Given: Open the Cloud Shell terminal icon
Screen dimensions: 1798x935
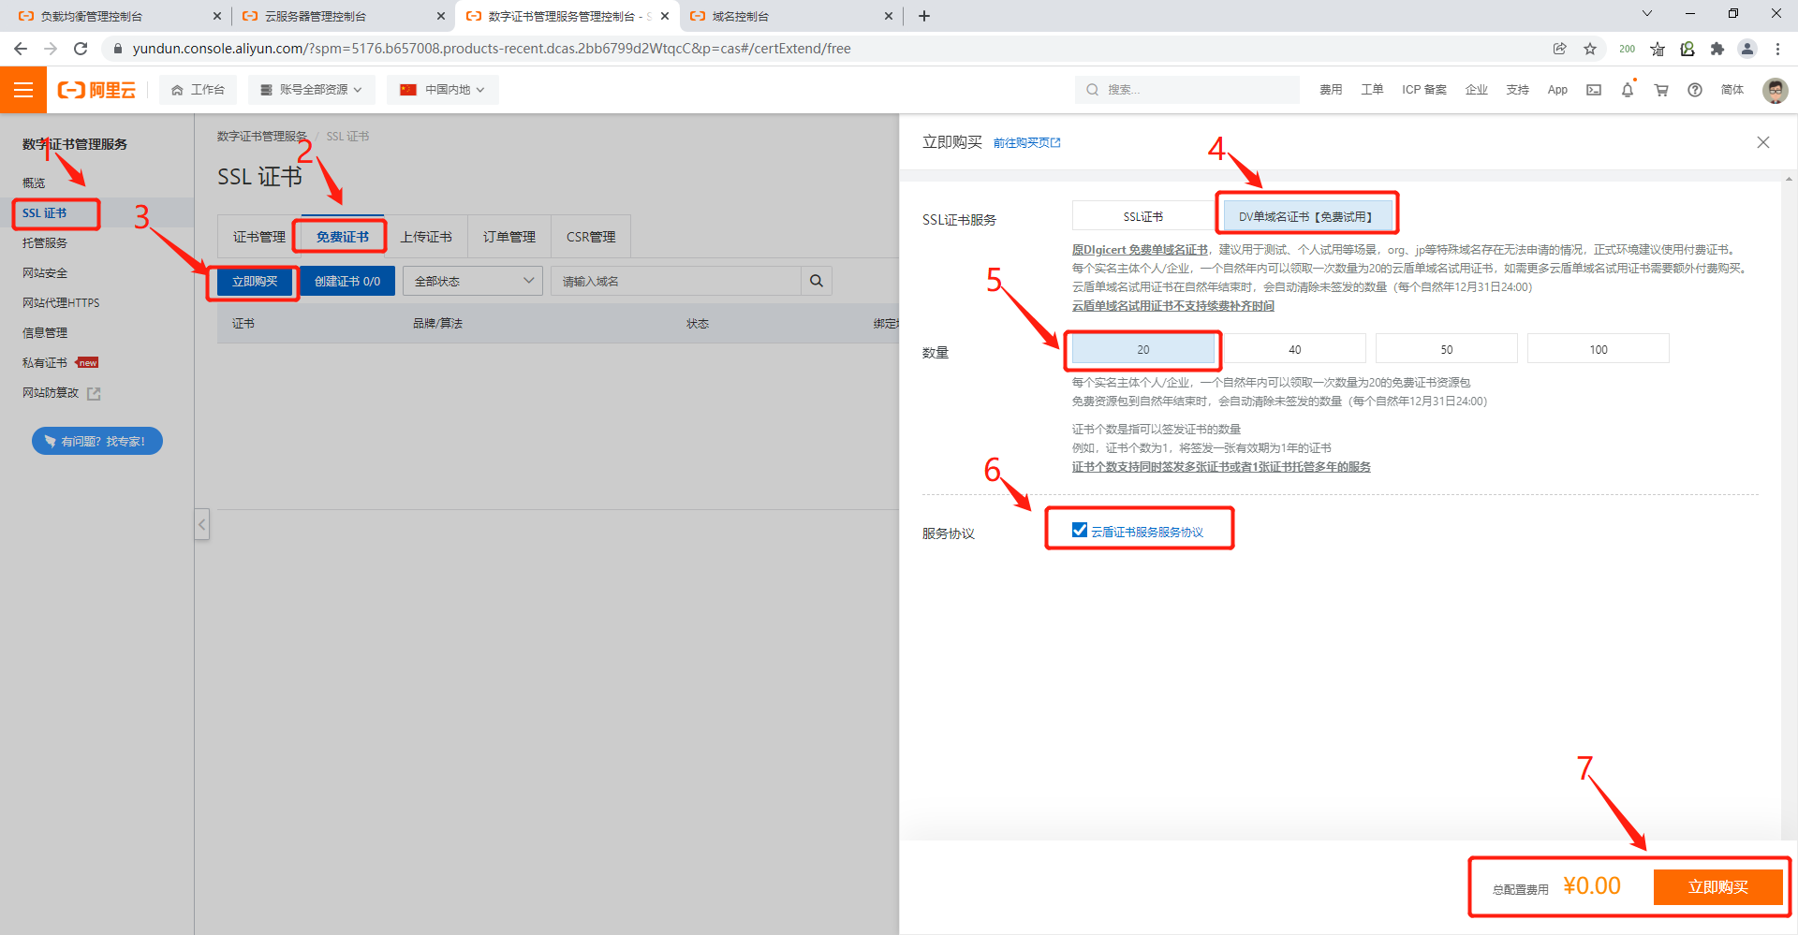Looking at the screenshot, I should pos(1594,90).
